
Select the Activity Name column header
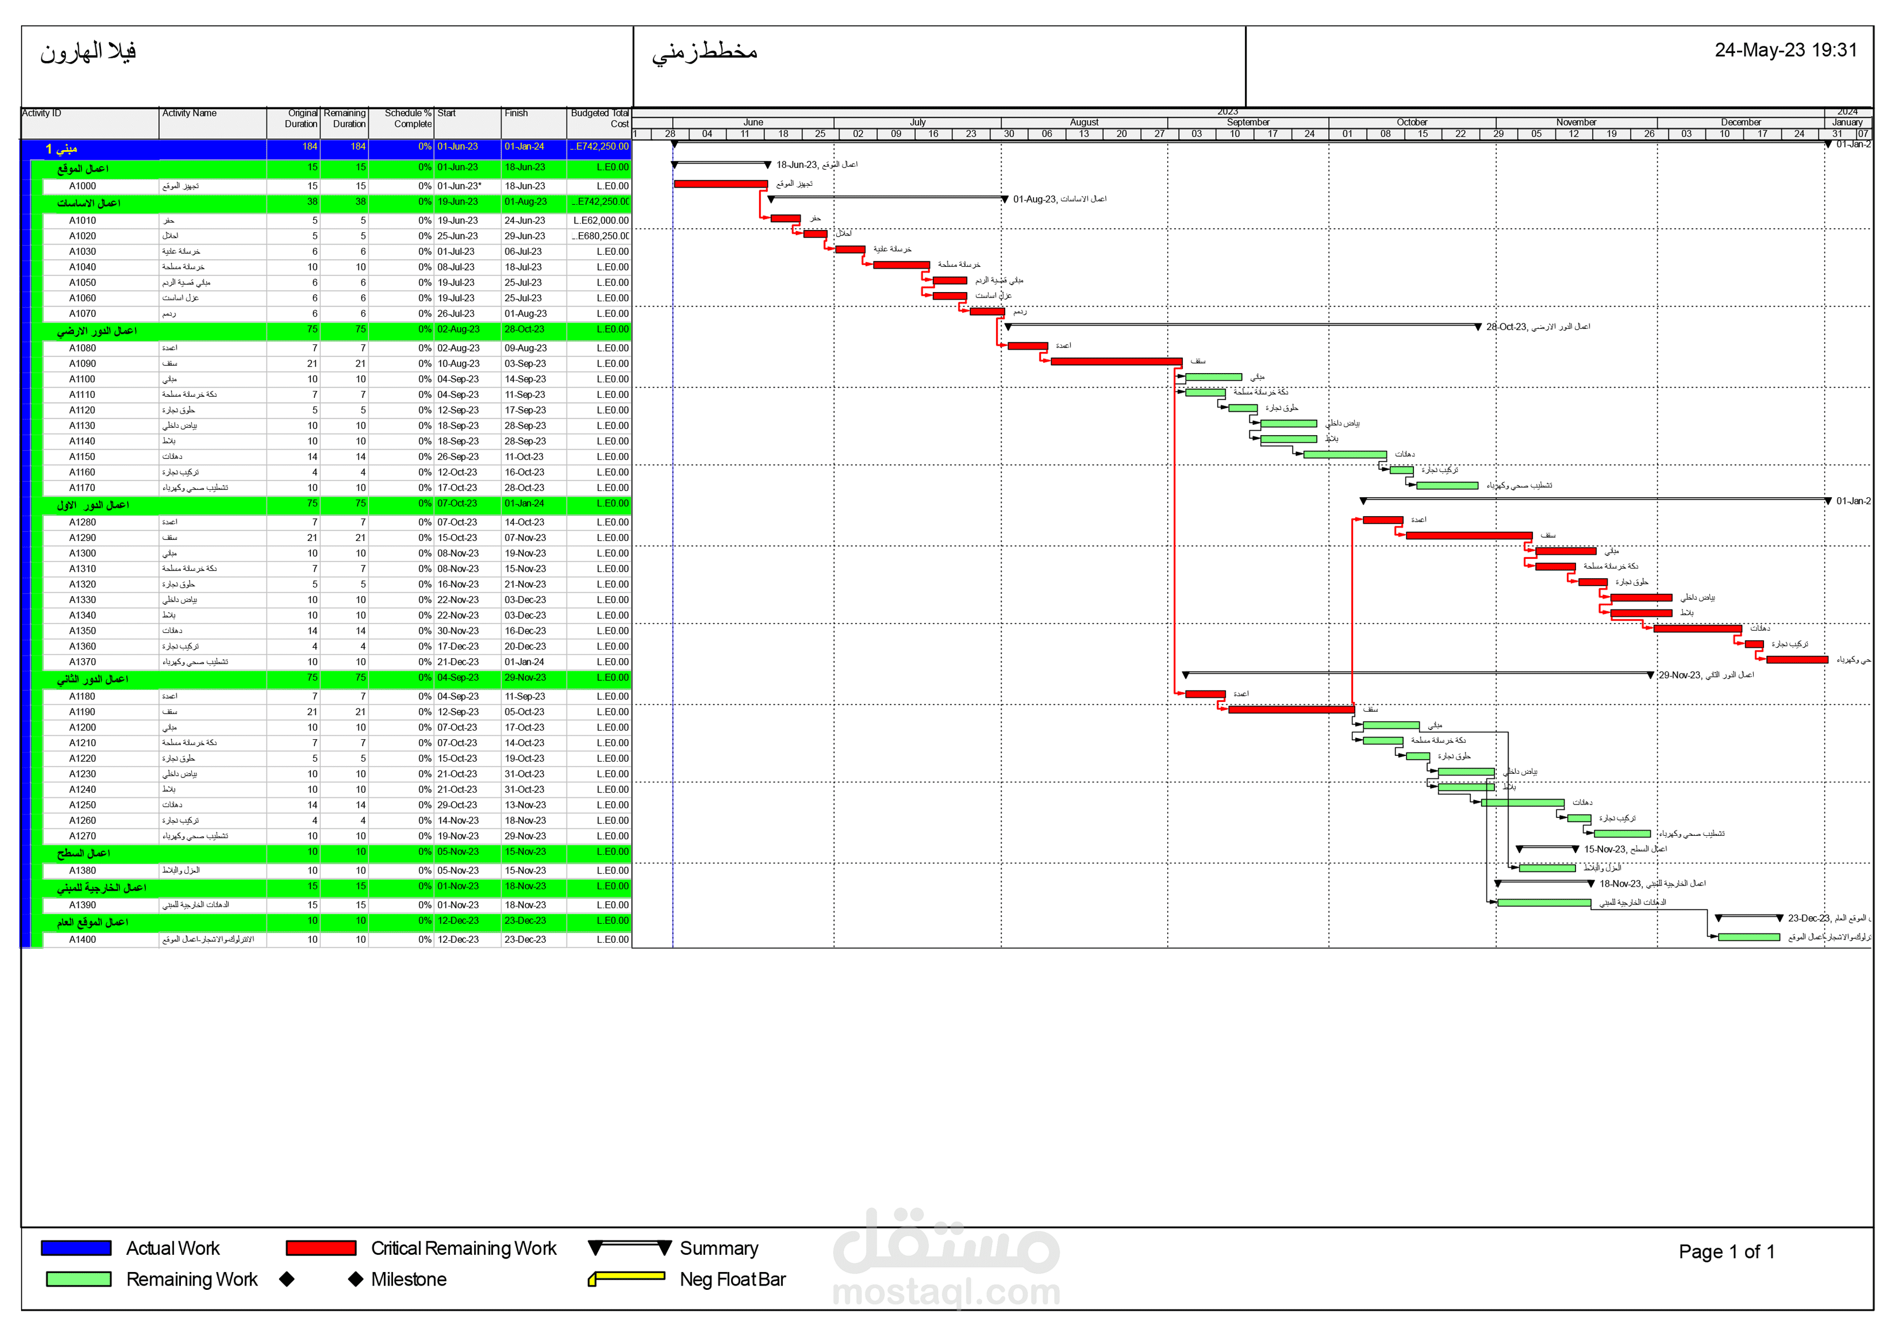(x=213, y=123)
